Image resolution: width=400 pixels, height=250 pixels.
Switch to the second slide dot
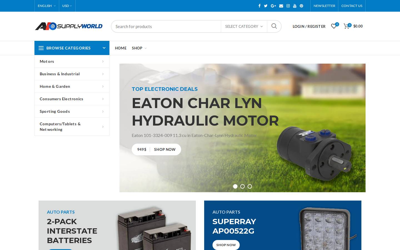242,186
